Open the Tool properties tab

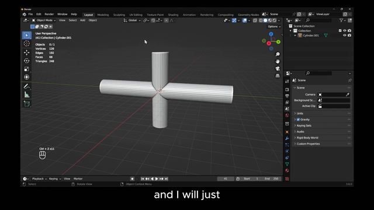287,82
